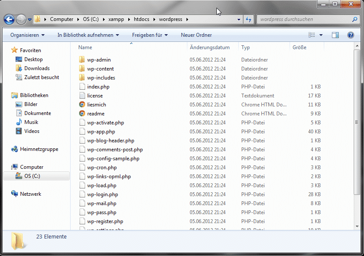This screenshot has width=364, height=256.
Task: Click the scroll down arrow of the file list
Action: point(357,227)
